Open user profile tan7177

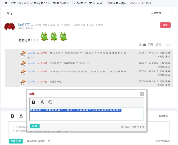pyautogui.click(x=24, y=25)
